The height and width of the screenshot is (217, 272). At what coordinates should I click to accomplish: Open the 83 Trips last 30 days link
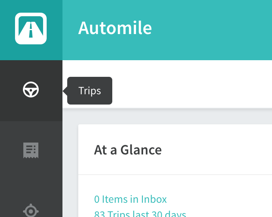(x=140, y=214)
